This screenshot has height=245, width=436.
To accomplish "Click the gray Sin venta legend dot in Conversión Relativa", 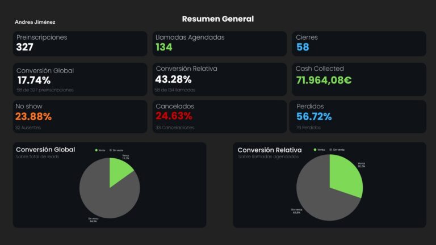I will click(x=330, y=150).
